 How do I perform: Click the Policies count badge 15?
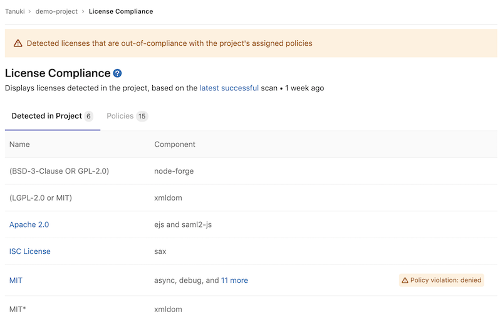pyautogui.click(x=142, y=117)
